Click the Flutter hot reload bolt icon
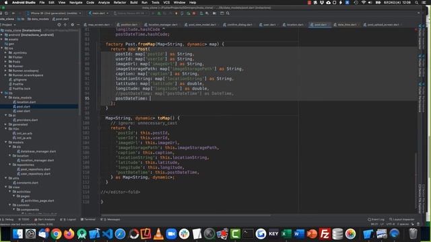The height and width of the screenshot is (242, 431). (x=176, y=13)
